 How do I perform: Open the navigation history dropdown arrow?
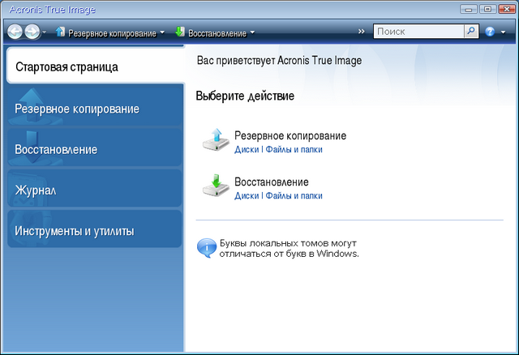click(44, 32)
